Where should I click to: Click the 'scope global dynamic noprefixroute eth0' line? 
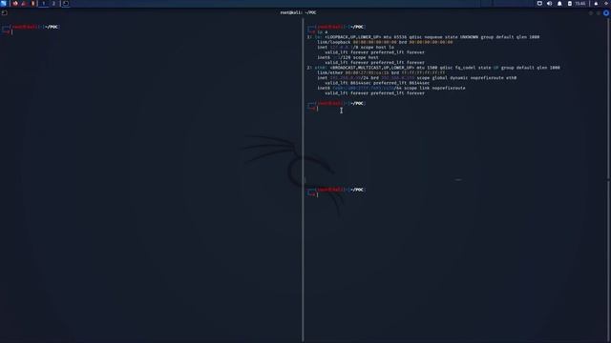417,78
